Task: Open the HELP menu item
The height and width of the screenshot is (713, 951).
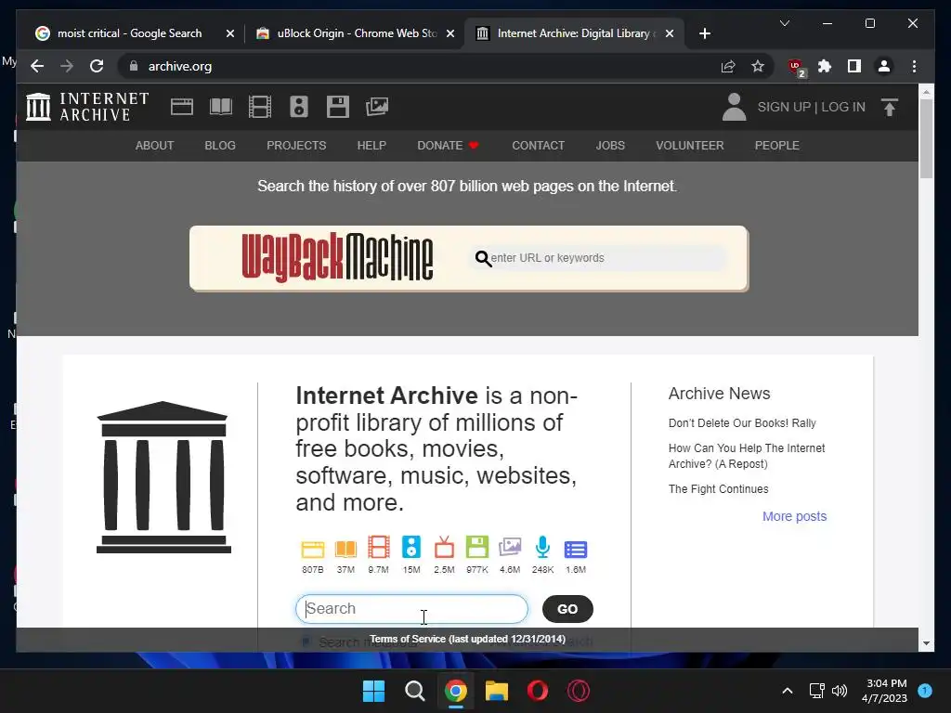Action: coord(371,146)
